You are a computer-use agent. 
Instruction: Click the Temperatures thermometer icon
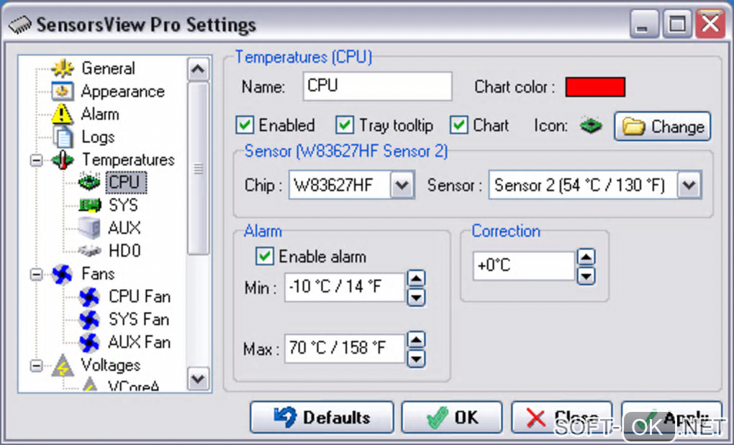63,160
